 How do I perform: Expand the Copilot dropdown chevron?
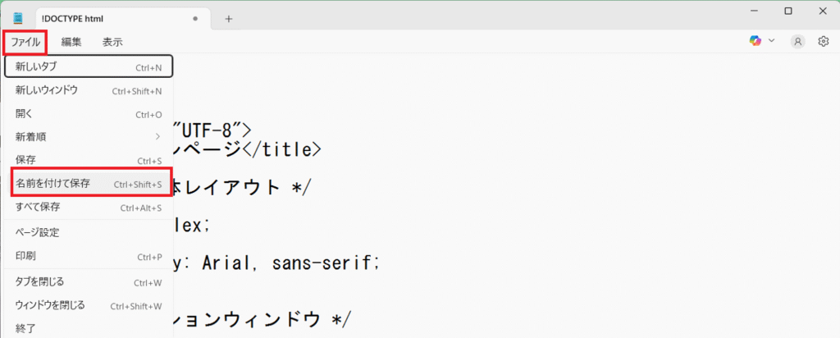[x=771, y=41]
